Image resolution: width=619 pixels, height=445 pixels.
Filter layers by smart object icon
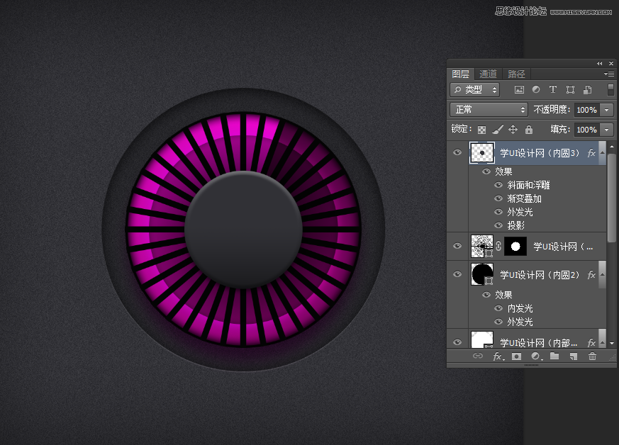[x=587, y=89]
